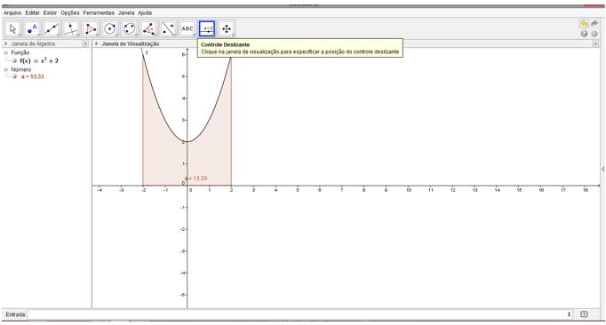Select the Move arrow tool

click(13, 28)
